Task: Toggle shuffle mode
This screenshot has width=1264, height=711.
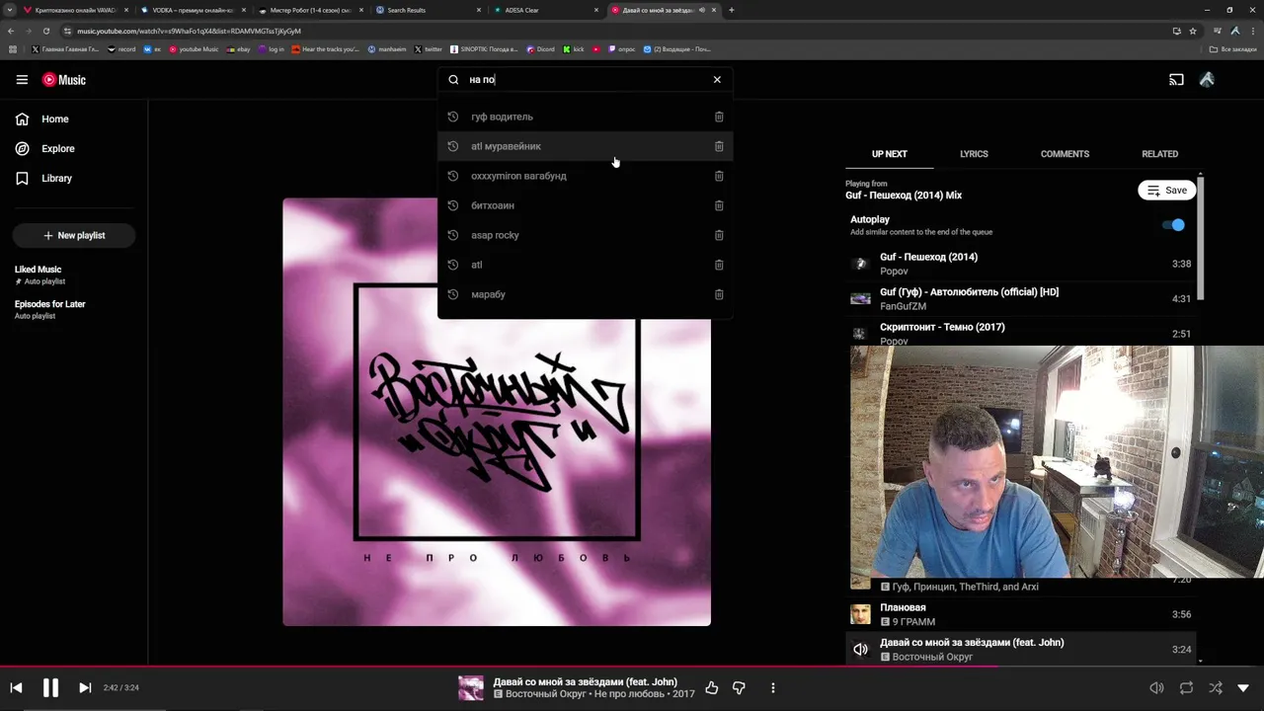Action: (x=1216, y=688)
